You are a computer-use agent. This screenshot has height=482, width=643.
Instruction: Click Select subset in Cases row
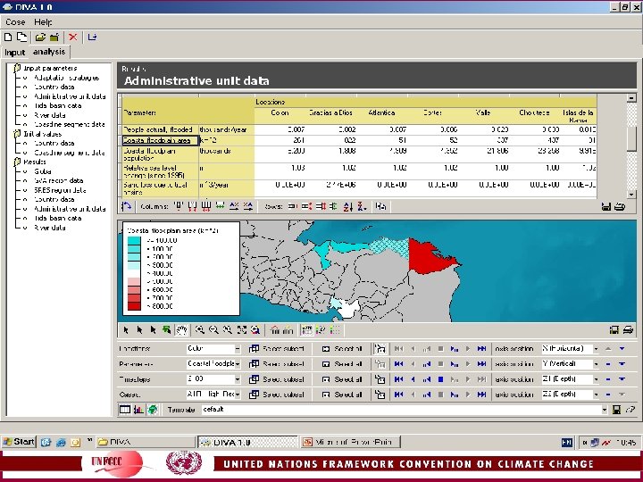tap(277, 395)
